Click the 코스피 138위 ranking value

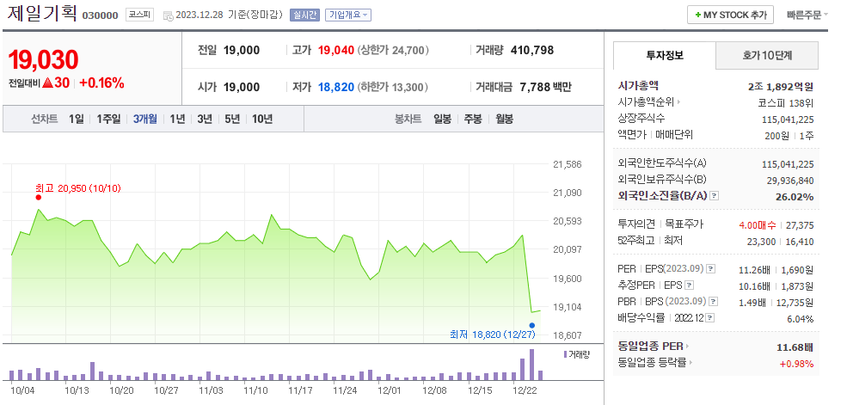[787, 103]
